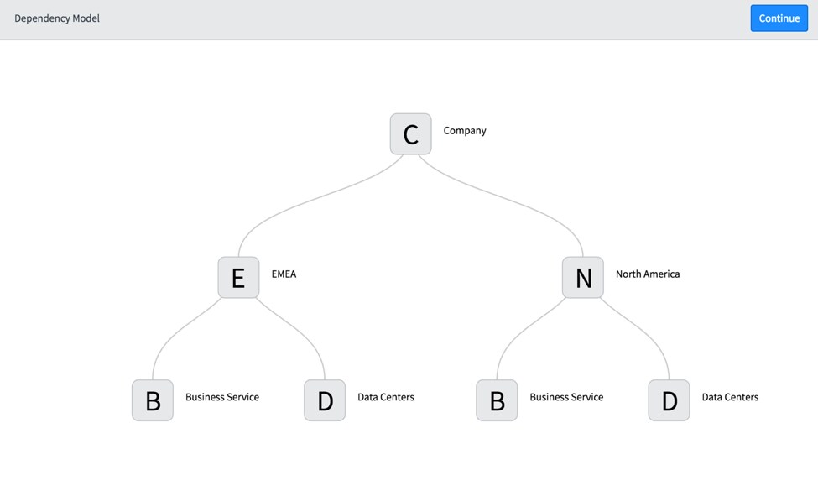
Task: Select the Business Service B icon under EMEA
Action: click(153, 400)
